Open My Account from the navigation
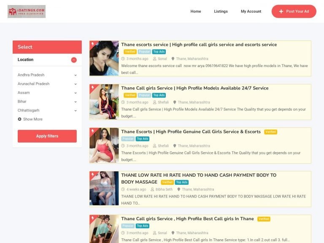This screenshot has height=243, width=324. 251,11
